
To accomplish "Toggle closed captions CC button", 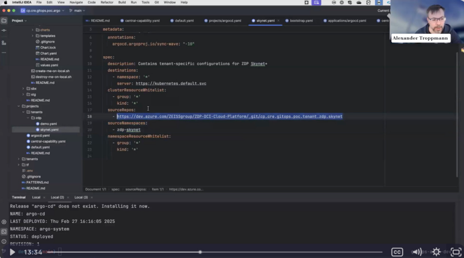I will (397, 252).
